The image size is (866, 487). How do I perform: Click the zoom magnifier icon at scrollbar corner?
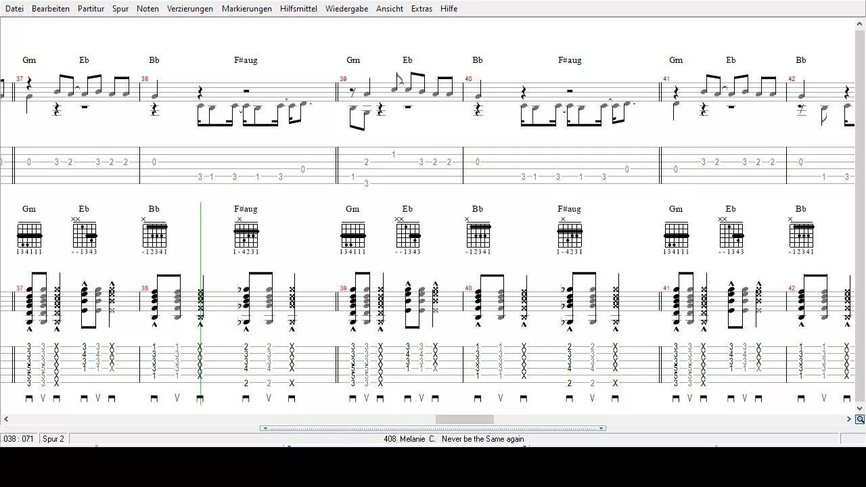pyautogui.click(x=860, y=419)
